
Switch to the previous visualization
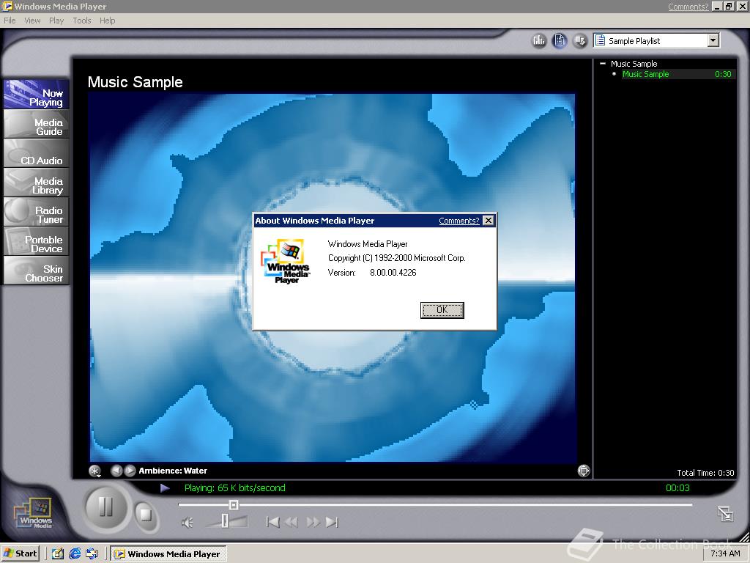pos(116,471)
